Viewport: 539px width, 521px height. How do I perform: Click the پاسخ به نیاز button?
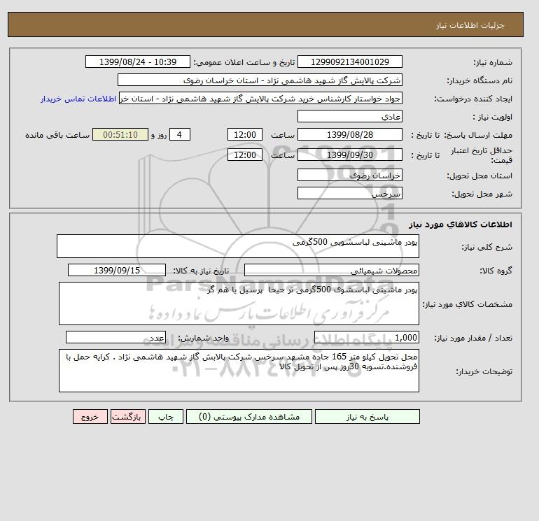pos(367,417)
